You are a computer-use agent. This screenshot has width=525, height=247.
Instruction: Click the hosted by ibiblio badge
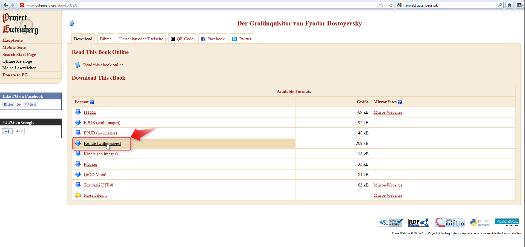(x=450, y=223)
